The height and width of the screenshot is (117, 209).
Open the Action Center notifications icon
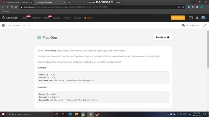pos(205,114)
